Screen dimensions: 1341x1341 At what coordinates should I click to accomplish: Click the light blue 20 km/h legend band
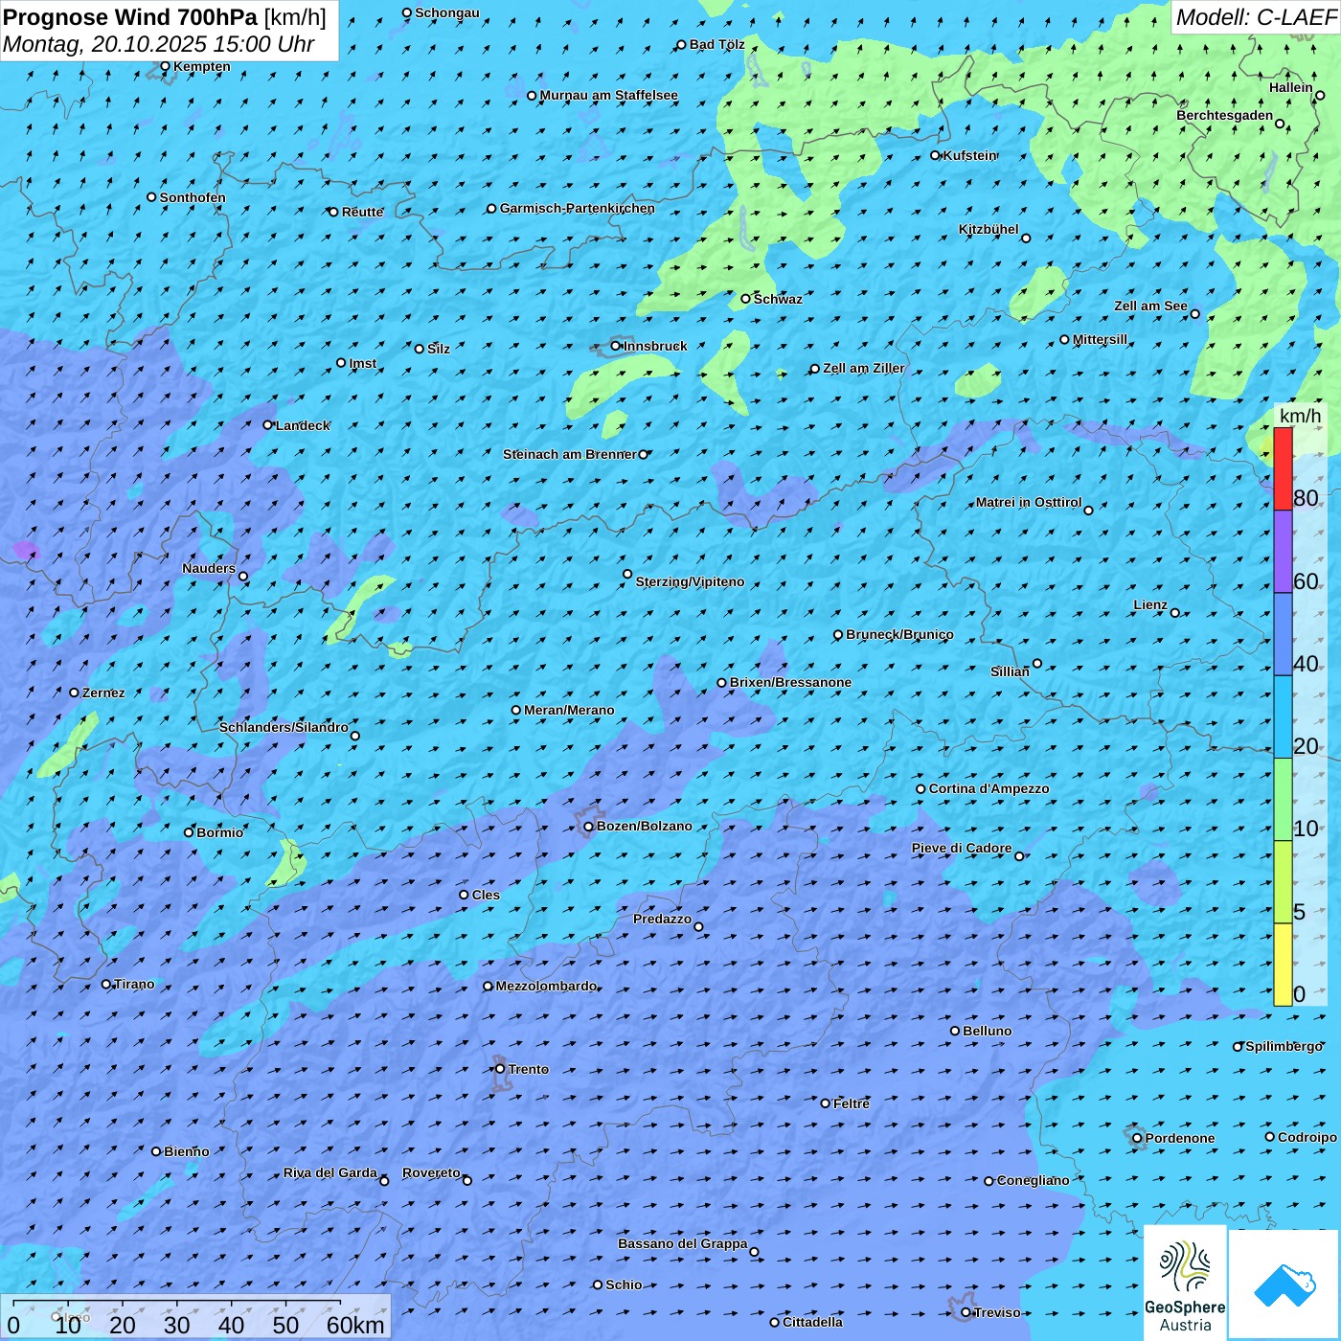[1283, 717]
